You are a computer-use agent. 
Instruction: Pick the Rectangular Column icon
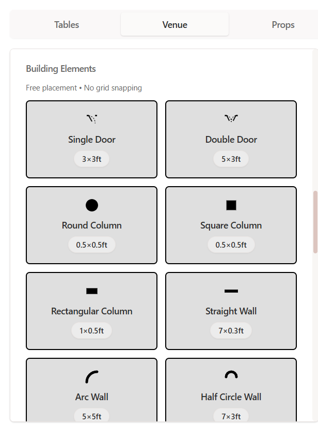(92, 291)
